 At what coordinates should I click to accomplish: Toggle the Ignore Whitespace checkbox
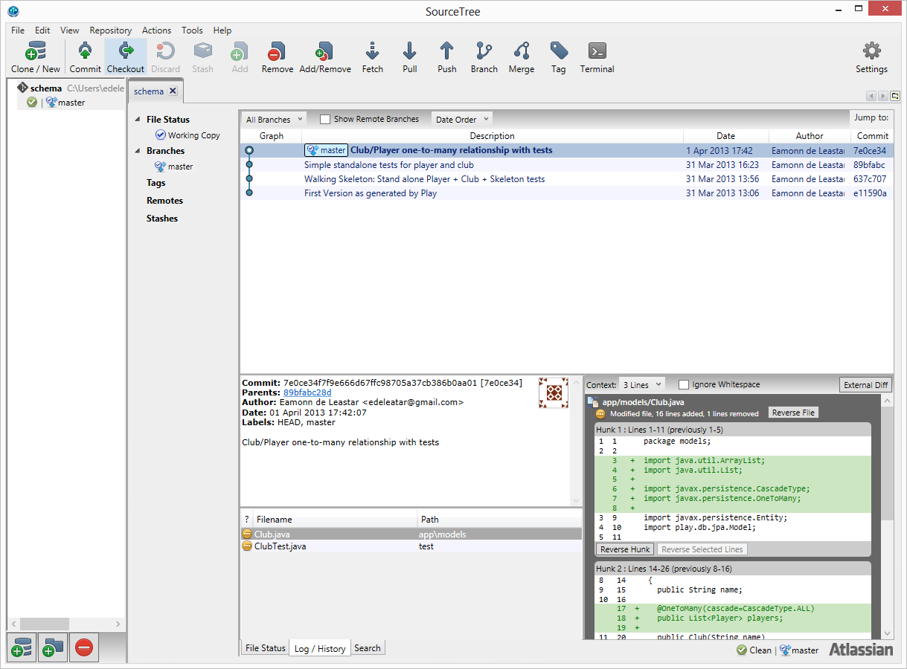684,384
